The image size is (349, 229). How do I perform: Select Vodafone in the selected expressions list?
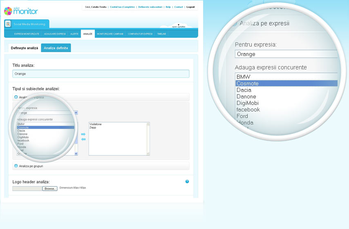(96, 124)
